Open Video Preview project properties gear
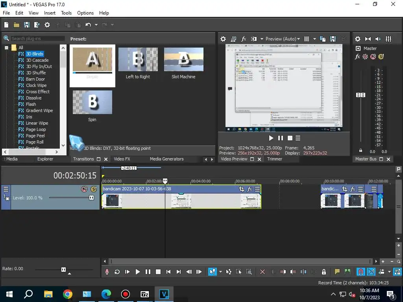This screenshot has width=403, height=302. 223,39
